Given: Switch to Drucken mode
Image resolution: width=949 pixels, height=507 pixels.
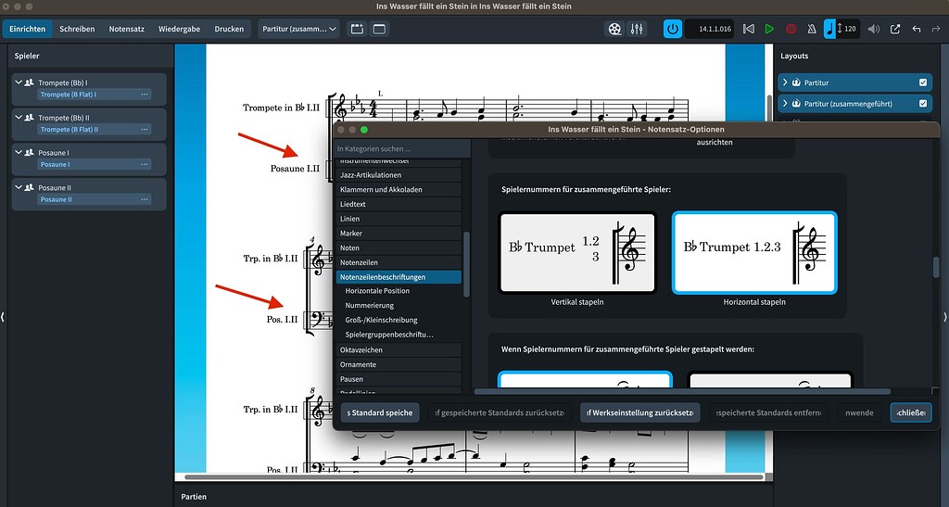Looking at the screenshot, I should (x=229, y=29).
